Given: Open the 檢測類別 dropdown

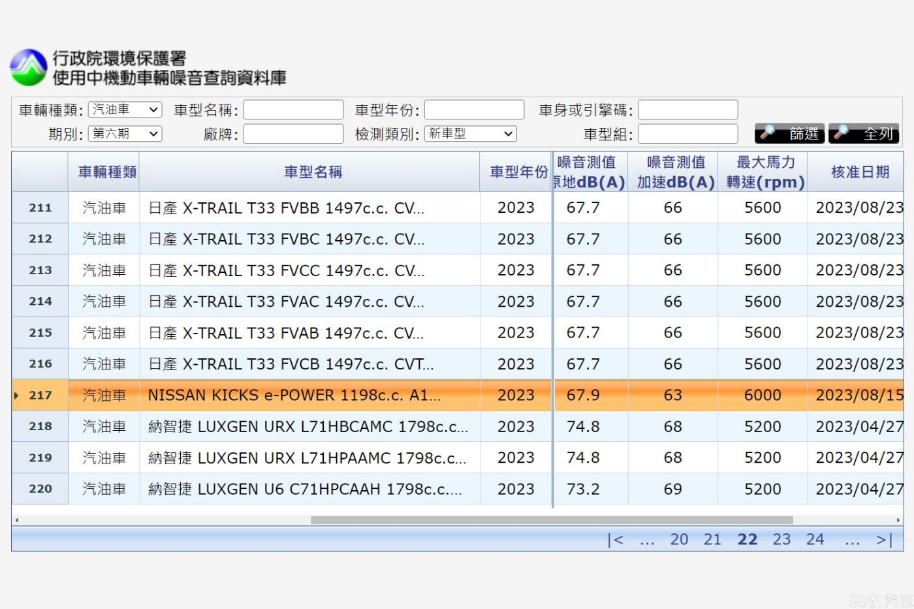Looking at the screenshot, I should coord(470,134).
